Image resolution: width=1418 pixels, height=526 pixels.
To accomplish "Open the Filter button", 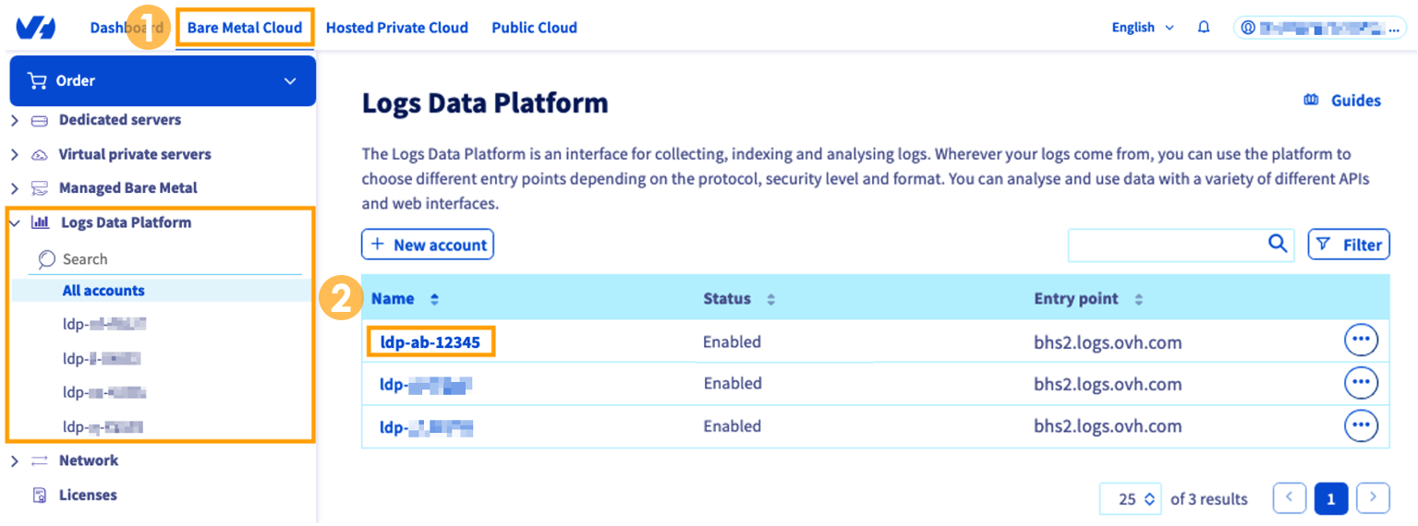I will [x=1349, y=245].
